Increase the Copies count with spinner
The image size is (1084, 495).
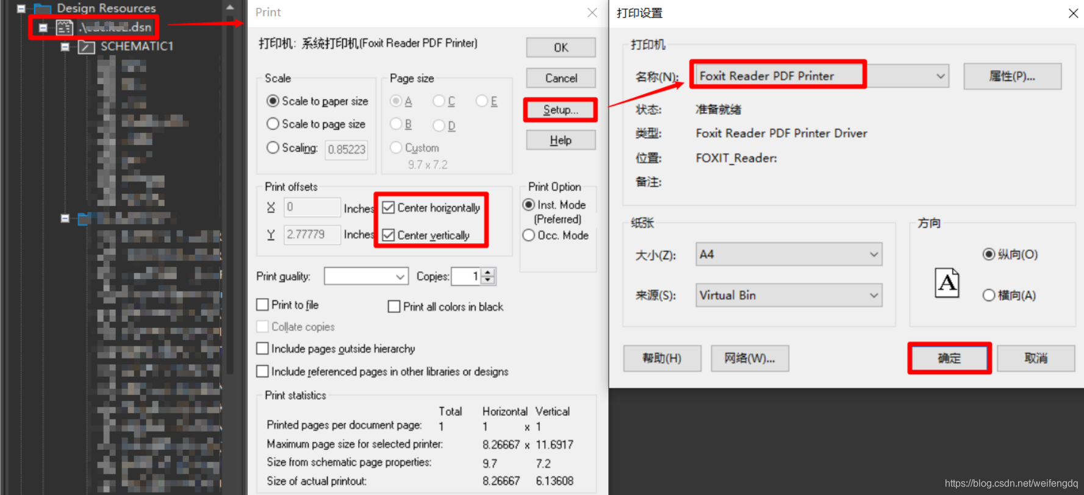[487, 272]
